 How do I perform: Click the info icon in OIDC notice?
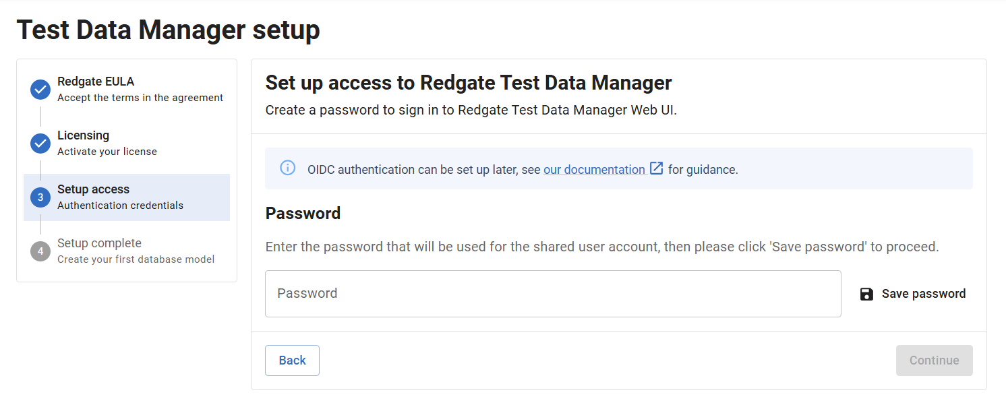click(288, 168)
